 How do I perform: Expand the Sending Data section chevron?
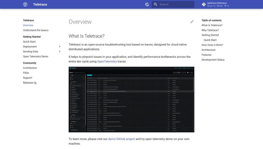(x=60, y=52)
